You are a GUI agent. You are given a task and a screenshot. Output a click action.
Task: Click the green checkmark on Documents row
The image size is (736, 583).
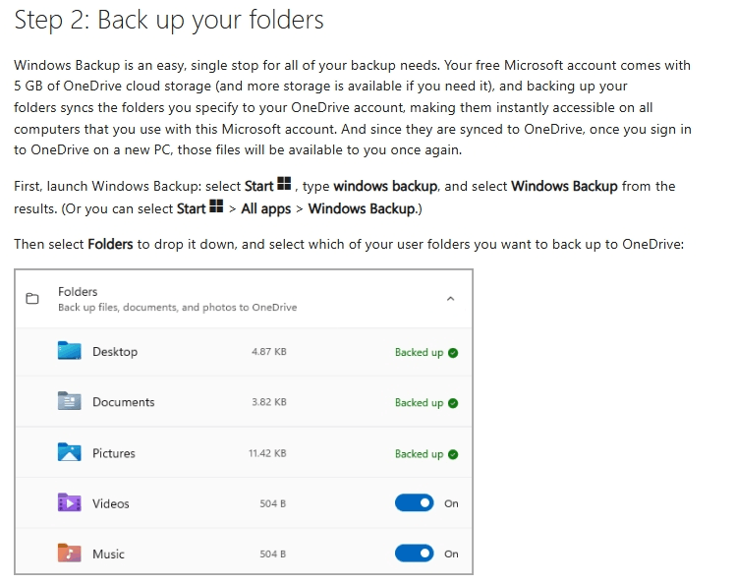coord(453,403)
